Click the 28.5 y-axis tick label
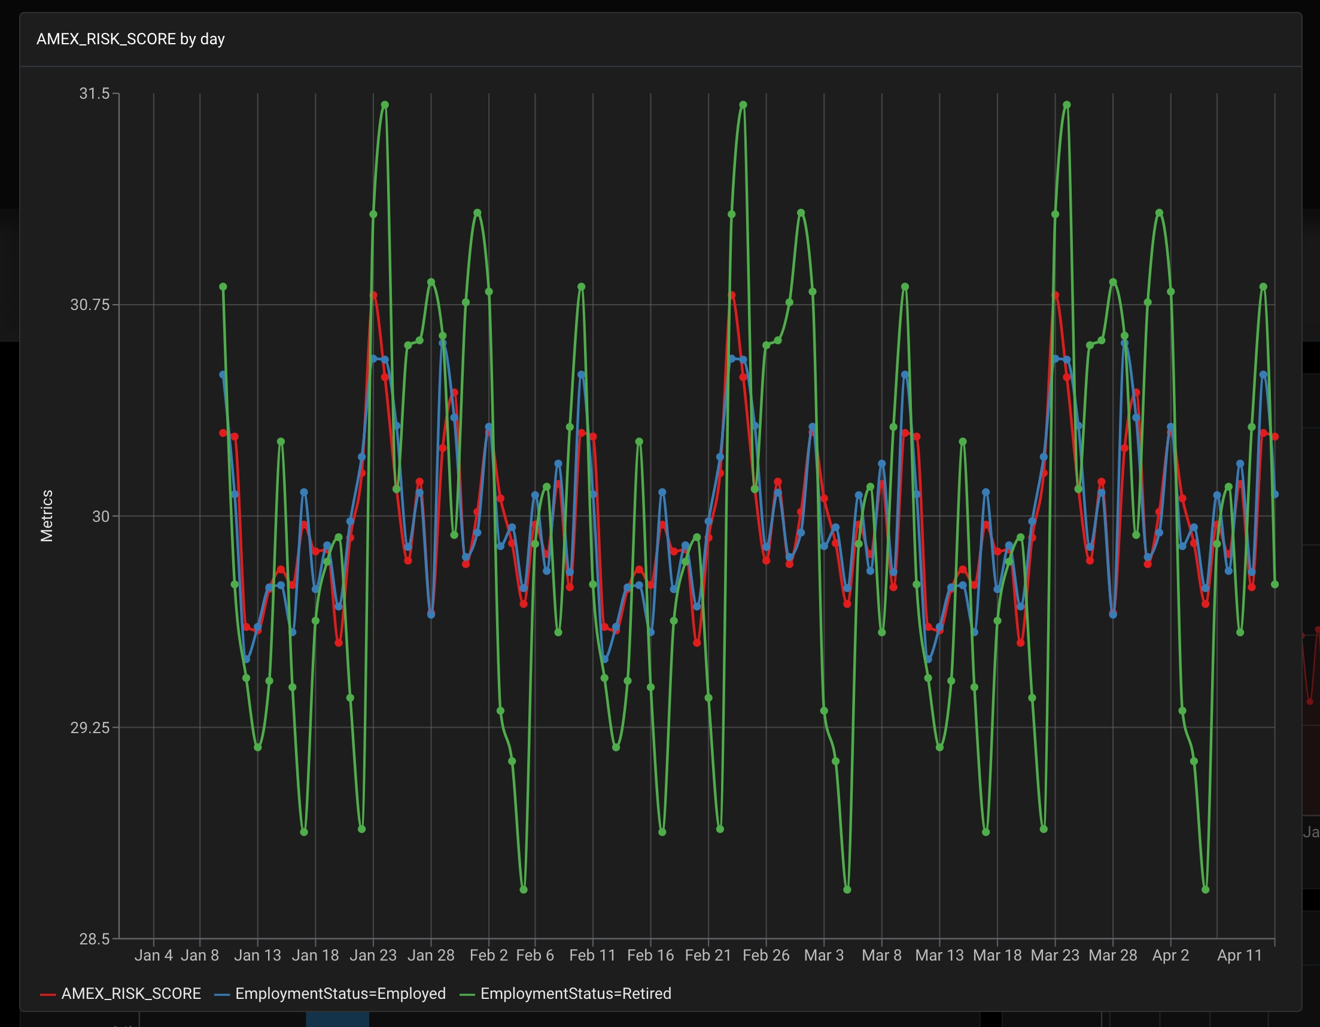Viewport: 1320px width, 1027px height. (x=95, y=939)
